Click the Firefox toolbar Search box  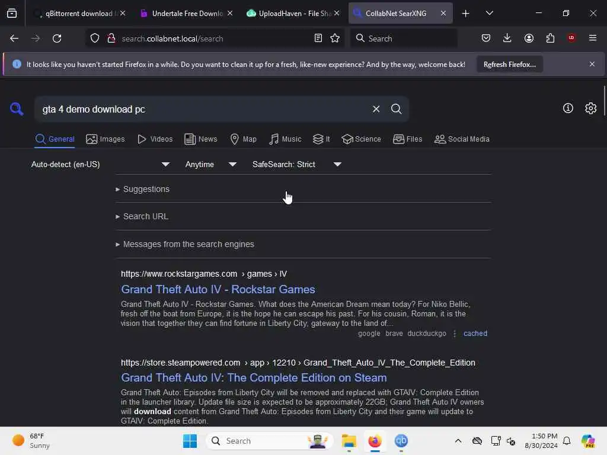(x=404, y=39)
